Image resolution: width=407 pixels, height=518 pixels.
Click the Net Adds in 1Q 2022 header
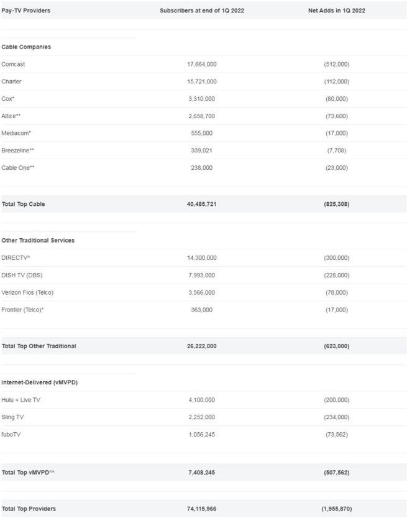336,11
